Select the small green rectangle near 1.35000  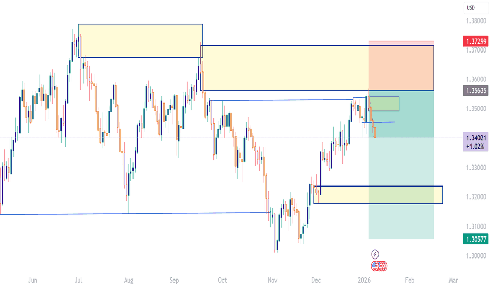385,104
